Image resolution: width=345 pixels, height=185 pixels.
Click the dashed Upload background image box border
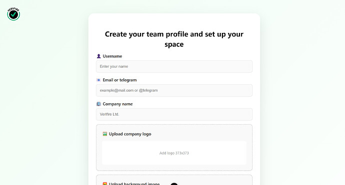pos(174,175)
